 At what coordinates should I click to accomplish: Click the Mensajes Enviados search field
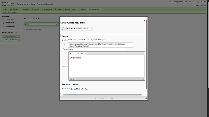point(42,24)
